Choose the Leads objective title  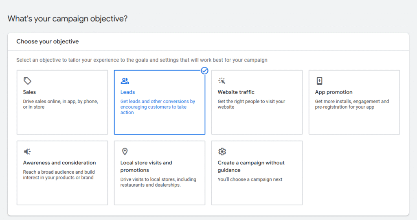pyautogui.click(x=127, y=92)
